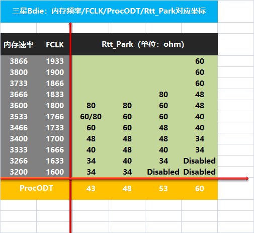Click ProcODT value 48 in orange row

pyautogui.click(x=127, y=189)
